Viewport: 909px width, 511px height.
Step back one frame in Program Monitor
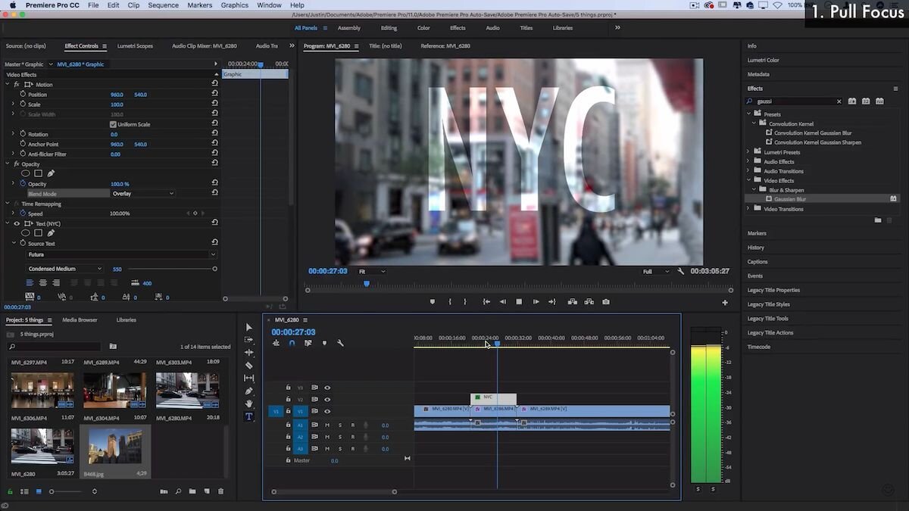(x=502, y=301)
